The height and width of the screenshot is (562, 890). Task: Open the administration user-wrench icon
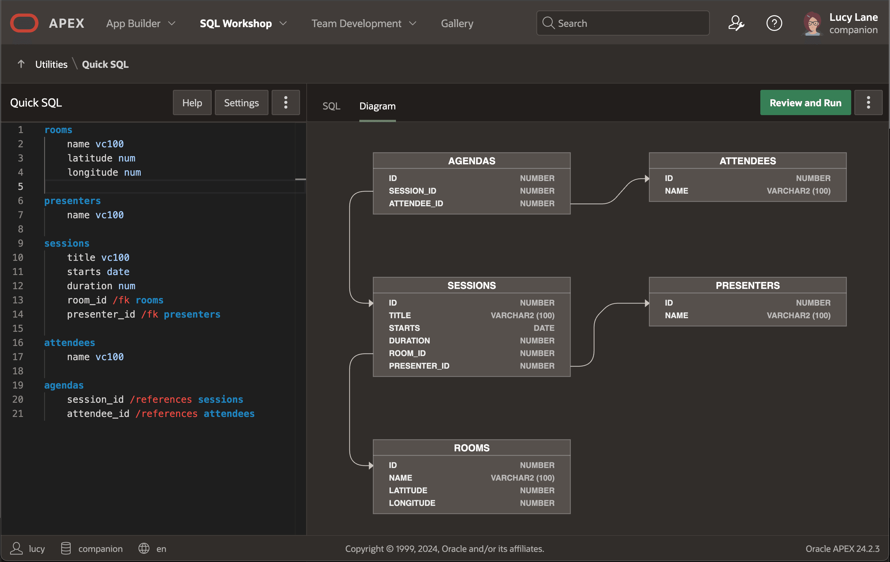point(736,23)
